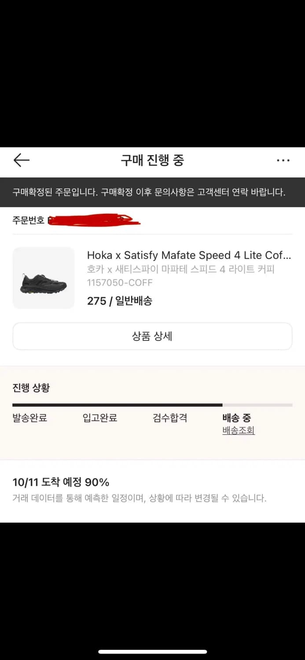Viewport: 305px width, 660px height.
Task: Click the Korean product name 호카 x 새티스파이
Action: point(180,269)
